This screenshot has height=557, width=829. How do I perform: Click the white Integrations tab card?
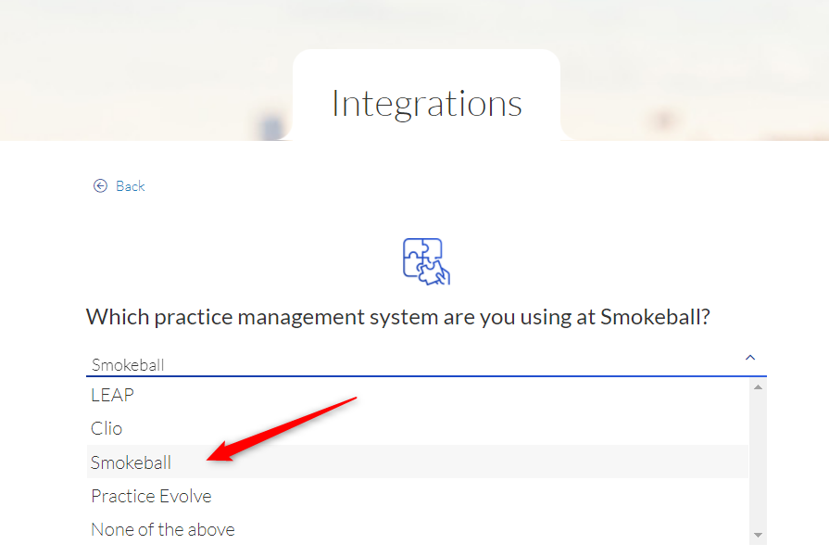(426, 95)
